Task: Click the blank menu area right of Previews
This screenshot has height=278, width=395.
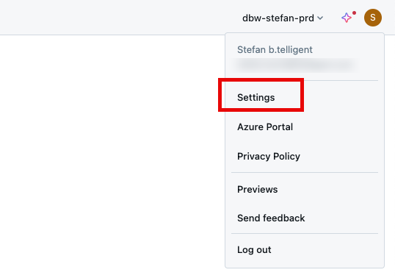Action: pos(329,189)
